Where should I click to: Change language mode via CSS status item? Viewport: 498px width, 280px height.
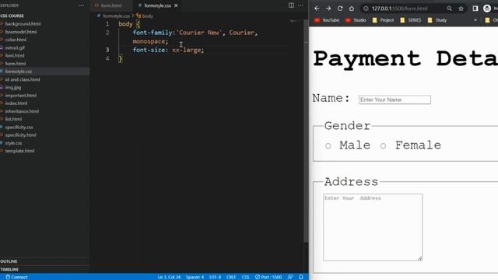point(245,277)
